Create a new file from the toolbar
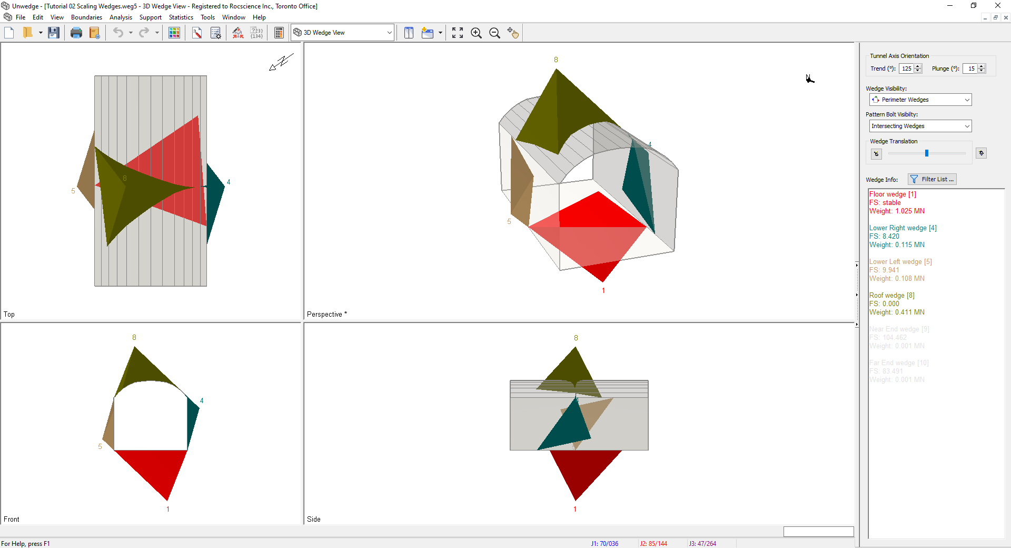This screenshot has width=1011, height=548. point(9,33)
